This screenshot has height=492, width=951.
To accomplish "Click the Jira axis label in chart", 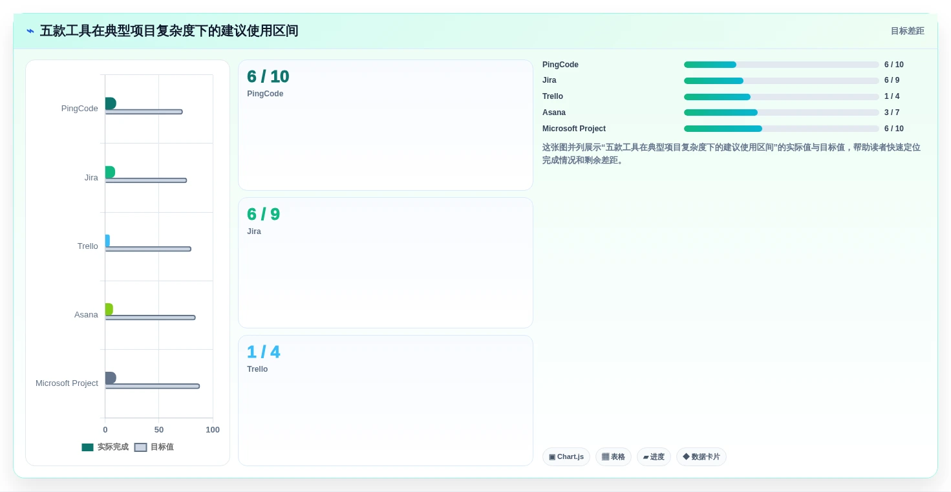I will [x=91, y=178].
